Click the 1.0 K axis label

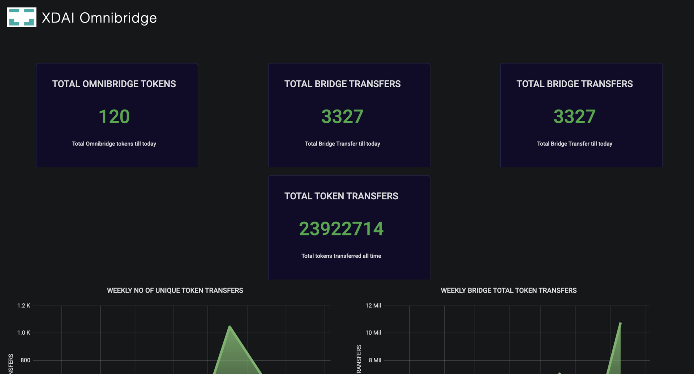(24, 333)
